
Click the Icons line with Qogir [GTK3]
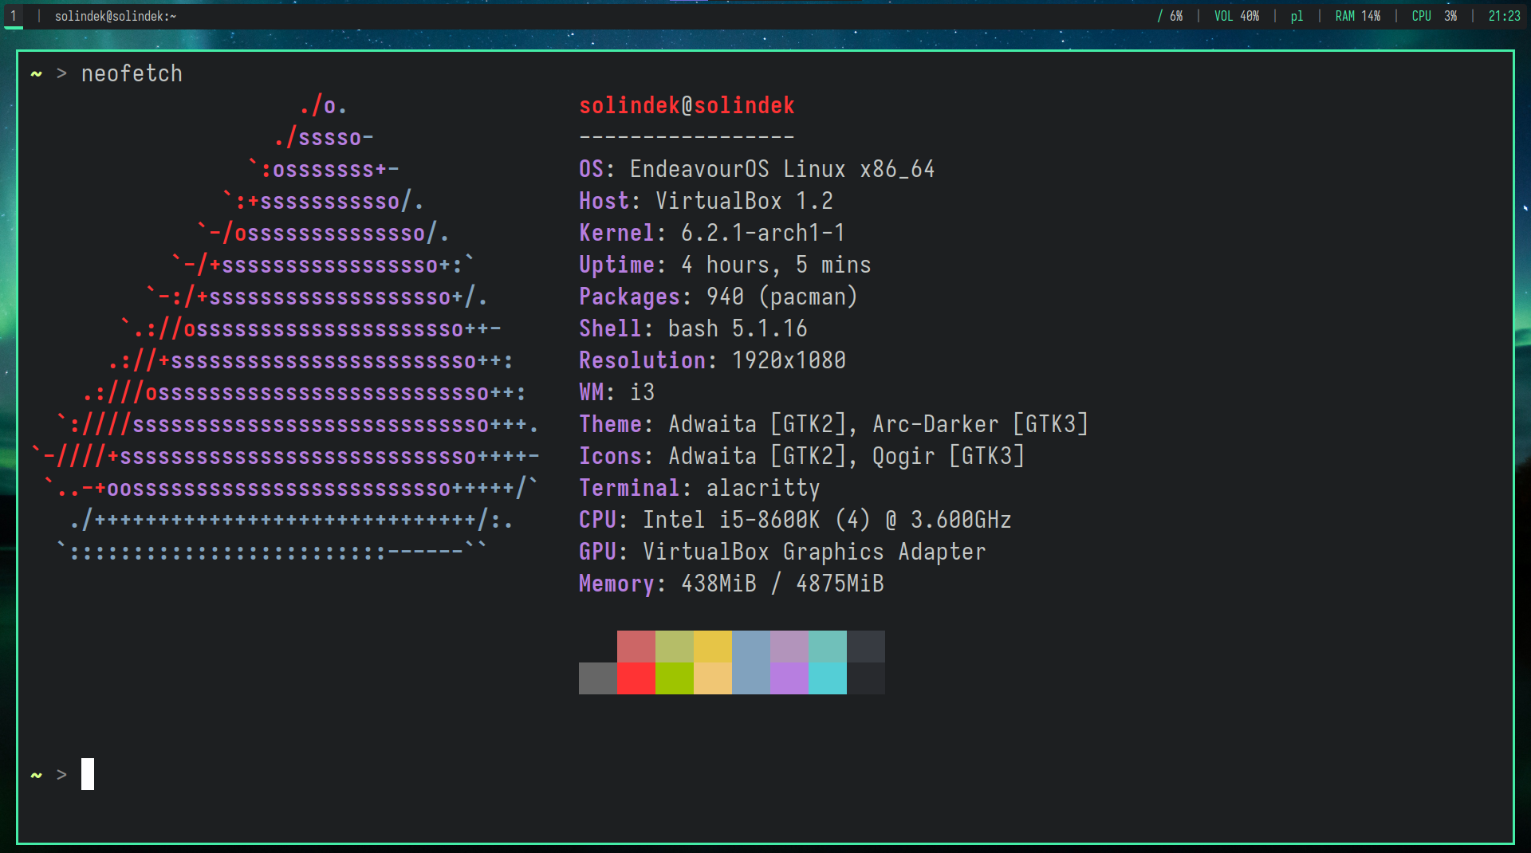[x=801, y=456]
